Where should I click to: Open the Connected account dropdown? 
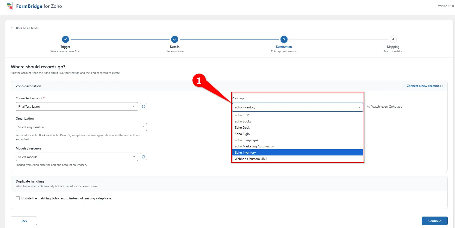[x=77, y=107]
